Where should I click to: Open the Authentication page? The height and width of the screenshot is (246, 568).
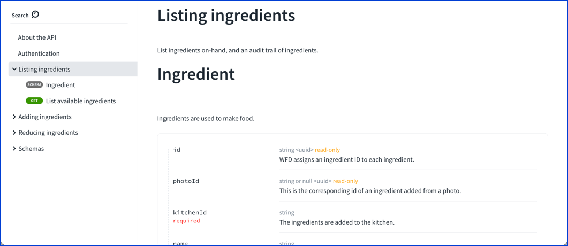[39, 53]
